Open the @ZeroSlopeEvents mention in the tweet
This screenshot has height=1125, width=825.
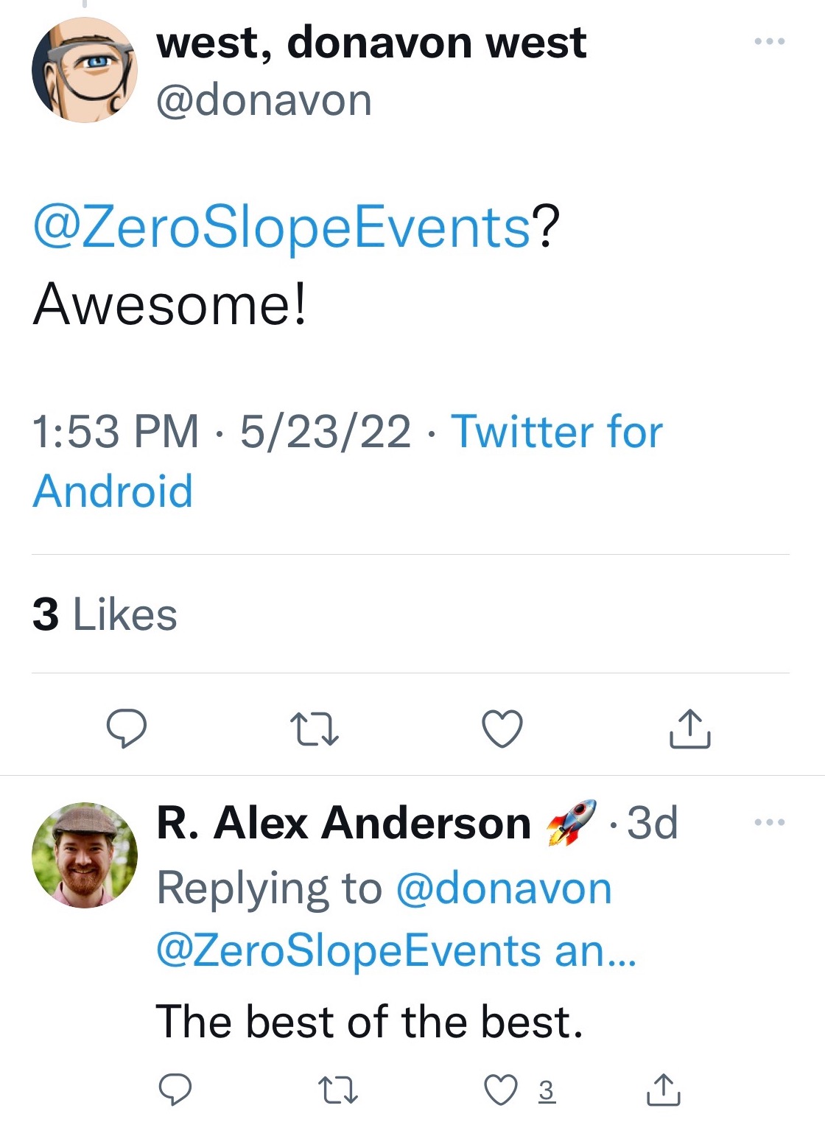281,227
